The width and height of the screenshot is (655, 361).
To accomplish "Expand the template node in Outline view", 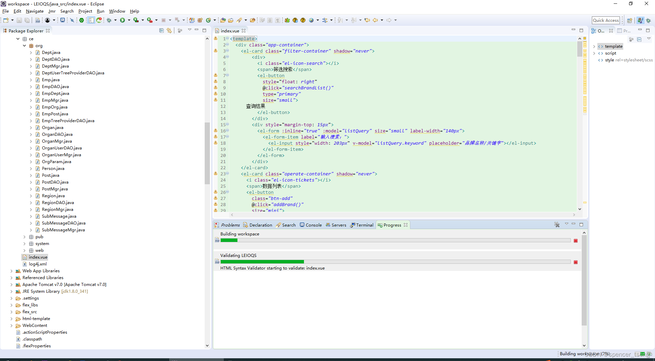I will [x=594, y=46].
